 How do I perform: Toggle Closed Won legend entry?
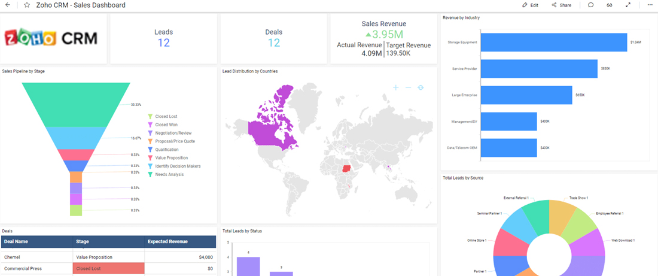162,125
